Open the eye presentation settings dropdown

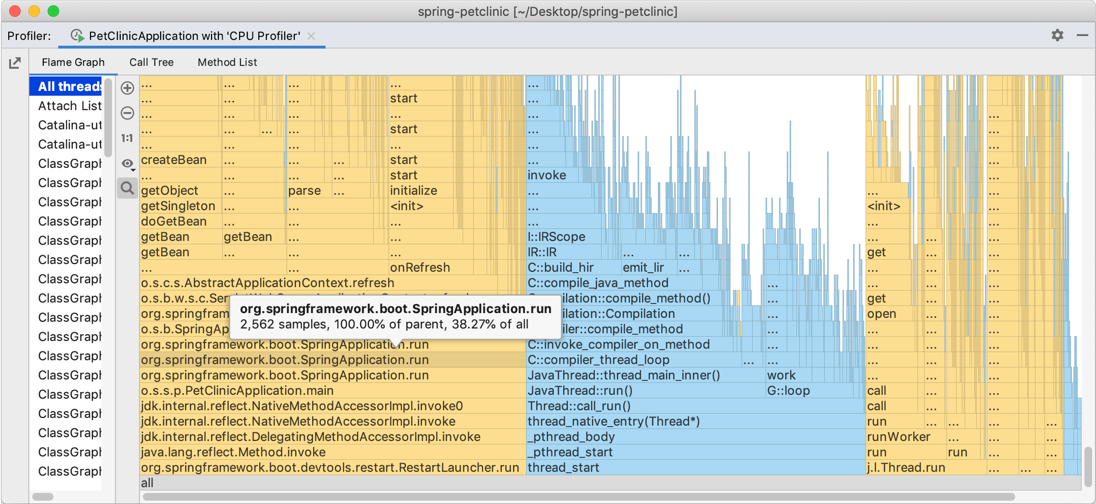(x=127, y=164)
